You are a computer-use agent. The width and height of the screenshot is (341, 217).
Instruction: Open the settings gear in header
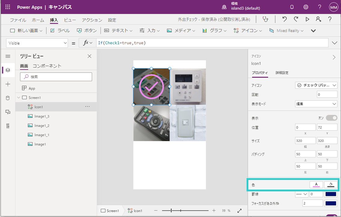(x=306, y=7)
